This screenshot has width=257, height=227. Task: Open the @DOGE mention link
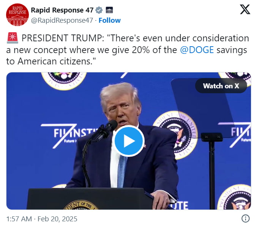click(196, 50)
